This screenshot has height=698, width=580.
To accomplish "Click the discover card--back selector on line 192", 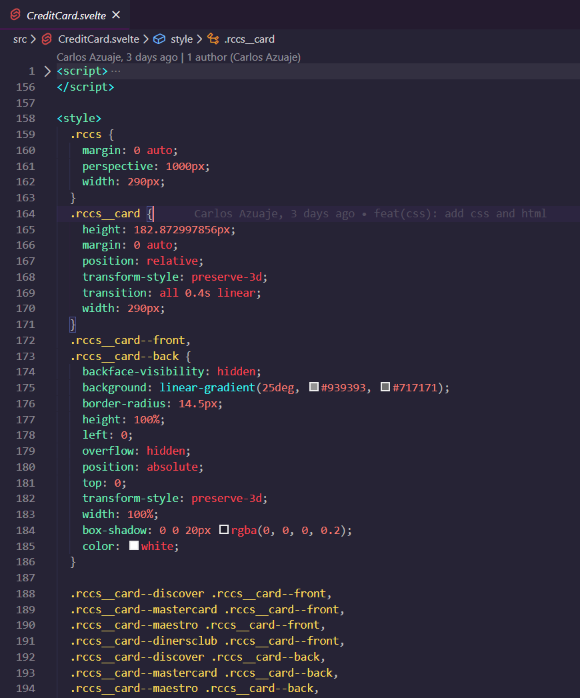I will (x=197, y=657).
